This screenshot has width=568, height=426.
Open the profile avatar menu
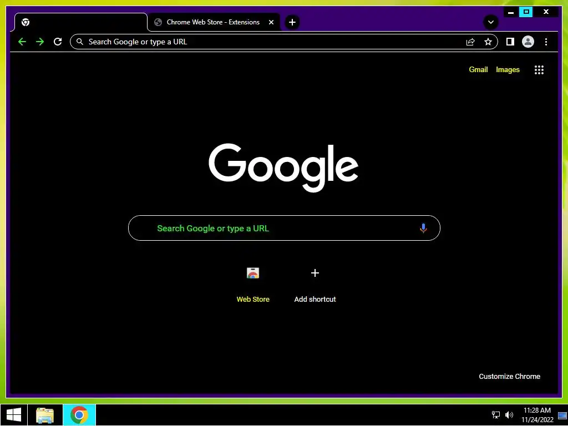point(528,42)
